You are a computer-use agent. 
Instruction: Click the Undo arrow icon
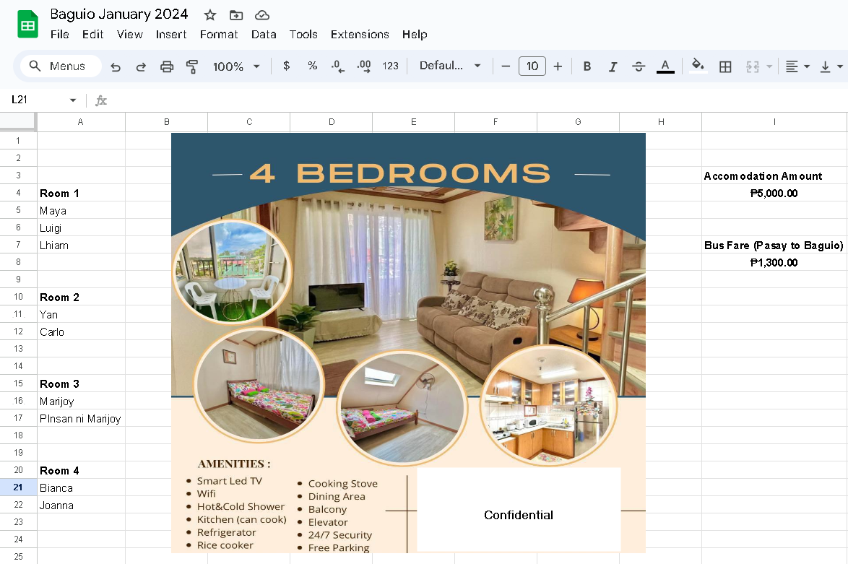(x=115, y=66)
